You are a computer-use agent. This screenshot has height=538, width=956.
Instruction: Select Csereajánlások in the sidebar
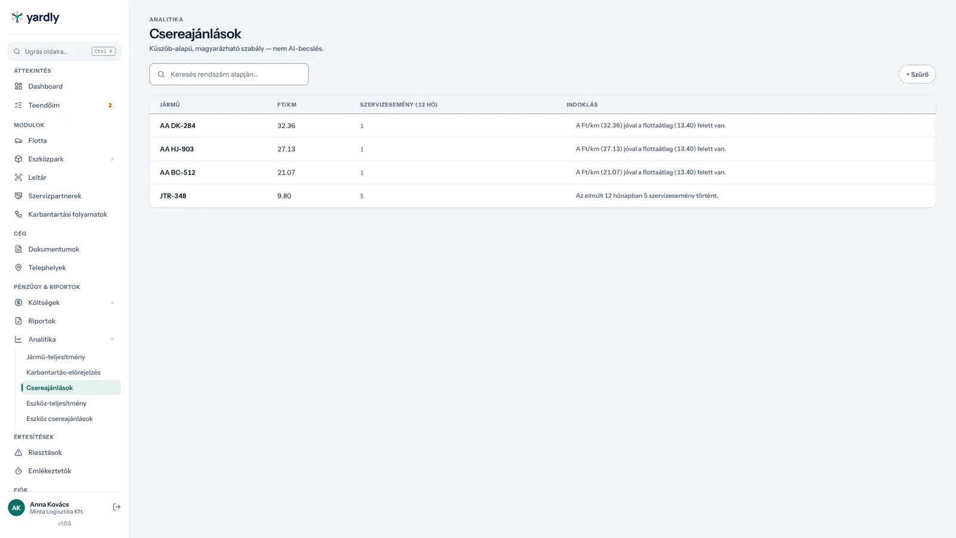[x=71, y=388]
